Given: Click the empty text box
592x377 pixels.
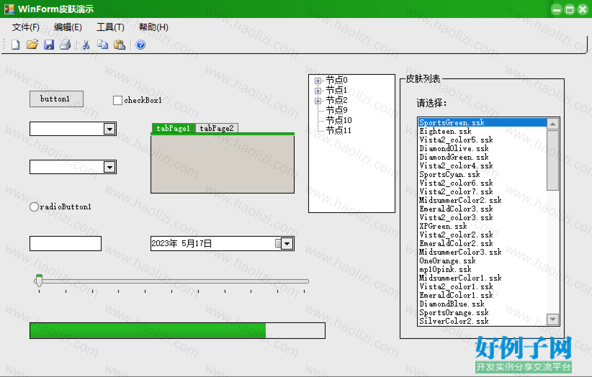Looking at the screenshot, I should click(x=66, y=244).
